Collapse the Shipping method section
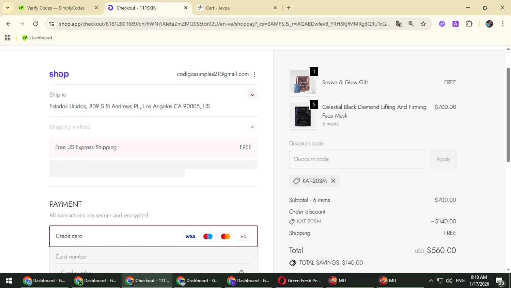 pos(252,127)
